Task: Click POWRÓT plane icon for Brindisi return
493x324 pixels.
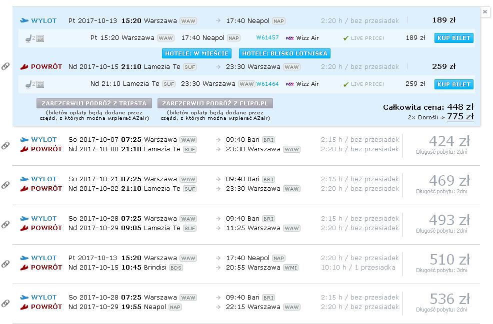Action: (x=24, y=268)
